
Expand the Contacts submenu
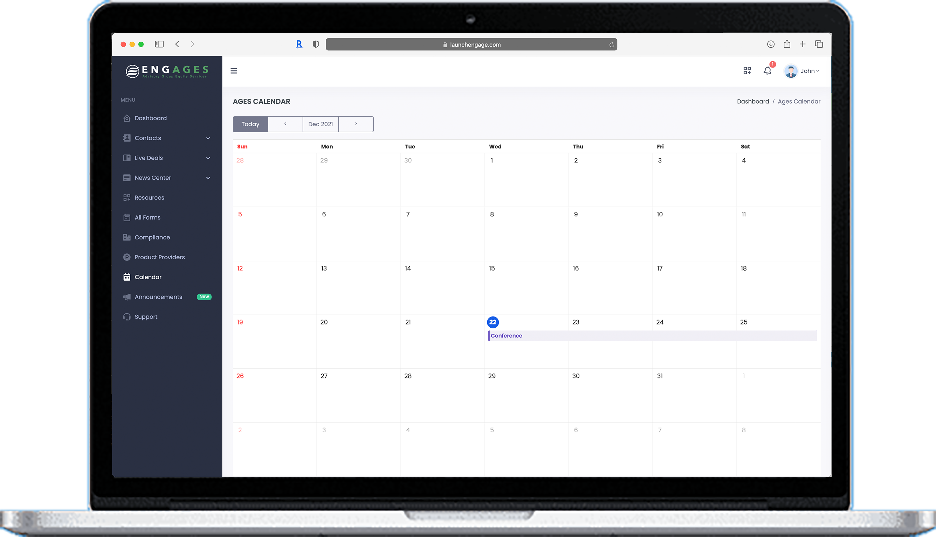(167, 138)
